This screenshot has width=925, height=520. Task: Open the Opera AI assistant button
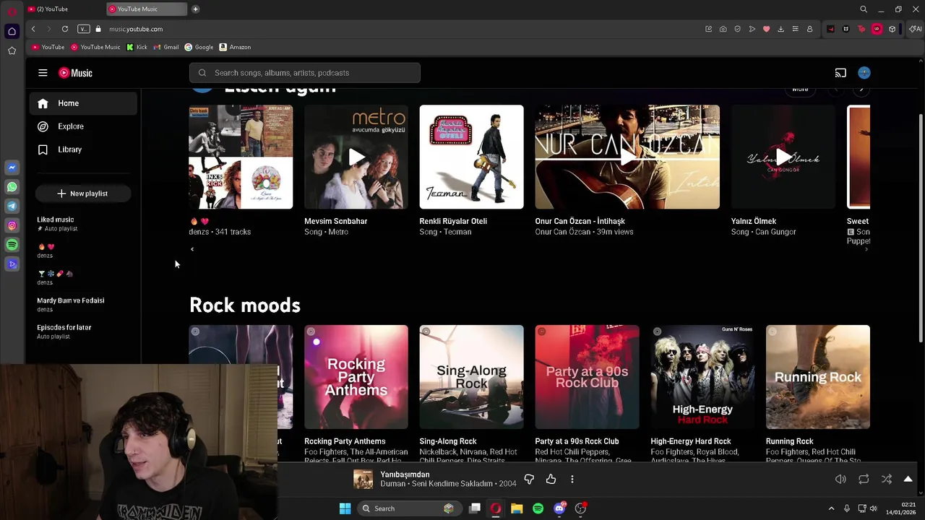(x=915, y=29)
